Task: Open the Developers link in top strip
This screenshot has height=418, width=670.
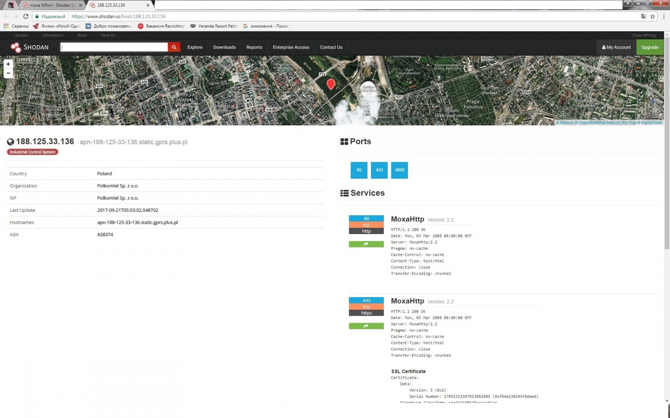Action: (53, 35)
